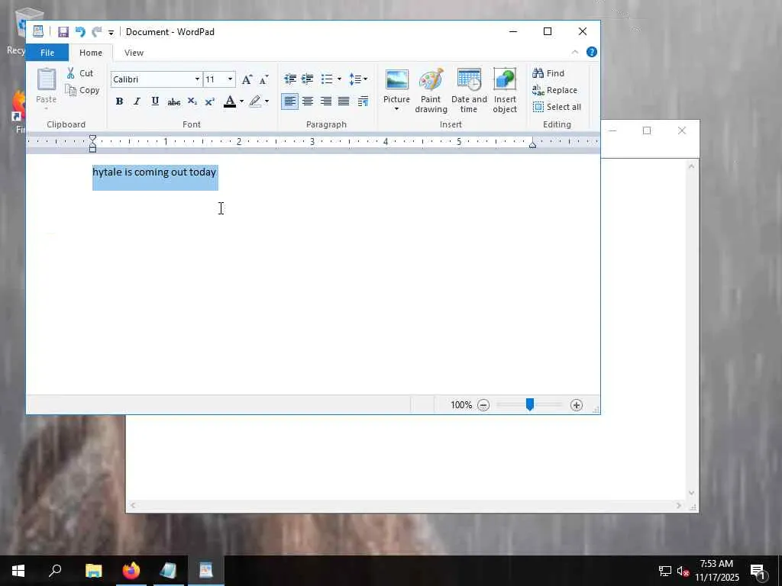Expand the Picture dropdown arrow

[x=396, y=110]
